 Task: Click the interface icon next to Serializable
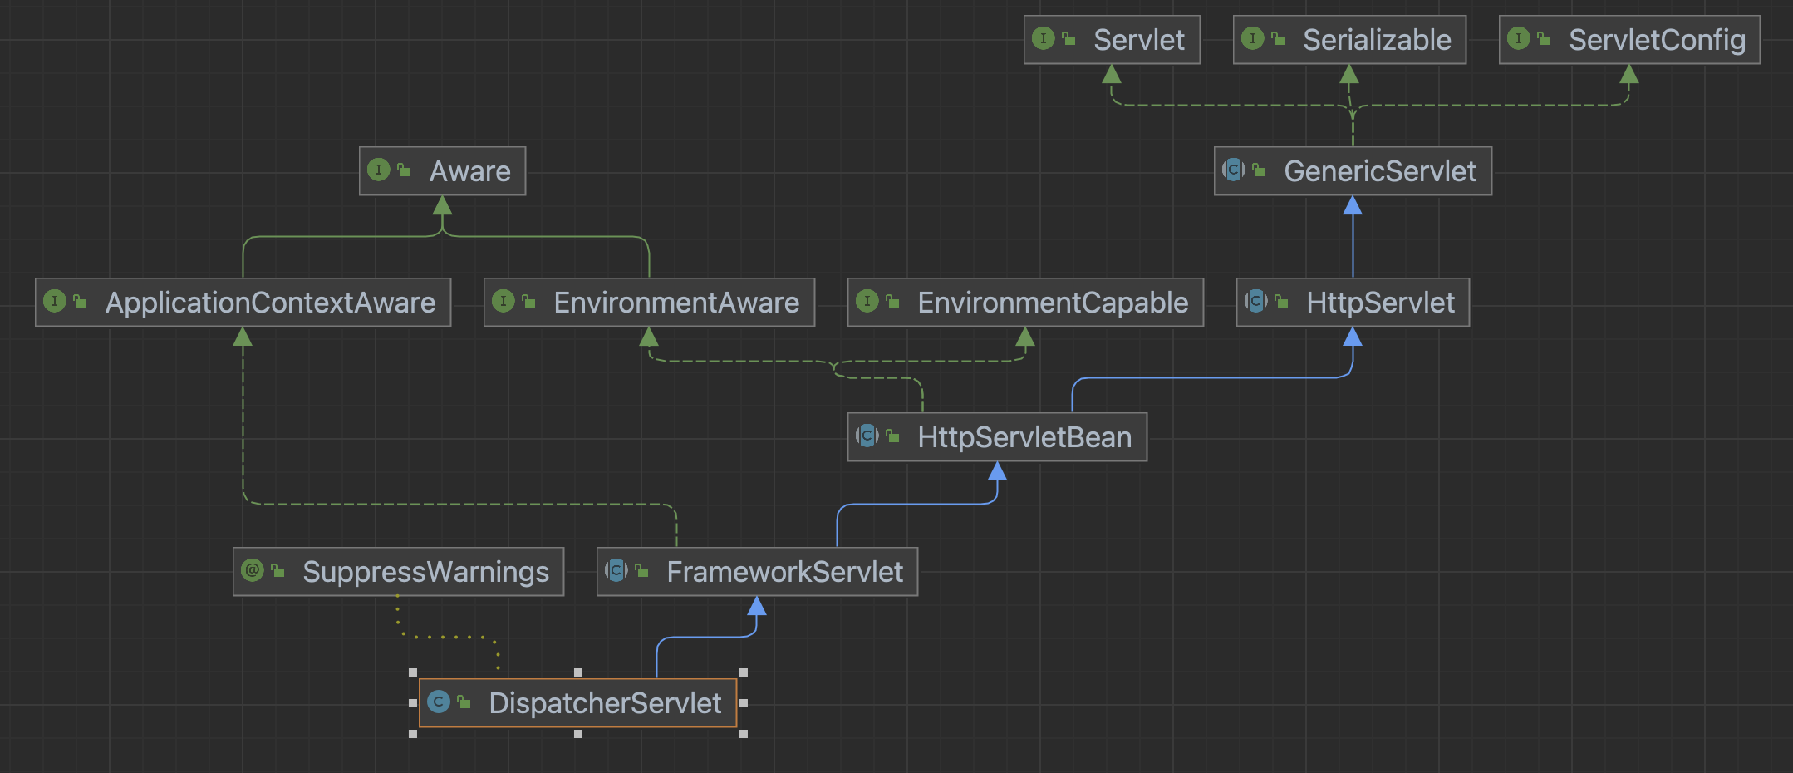pyautogui.click(x=1252, y=38)
